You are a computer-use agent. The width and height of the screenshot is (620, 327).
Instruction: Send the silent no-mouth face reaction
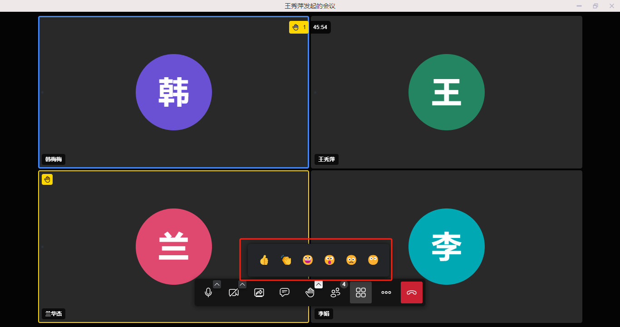(373, 260)
